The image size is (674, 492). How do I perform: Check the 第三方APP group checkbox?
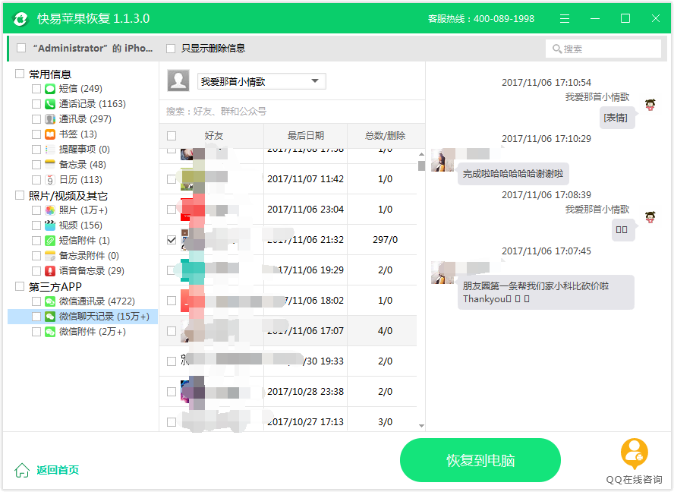coord(20,286)
